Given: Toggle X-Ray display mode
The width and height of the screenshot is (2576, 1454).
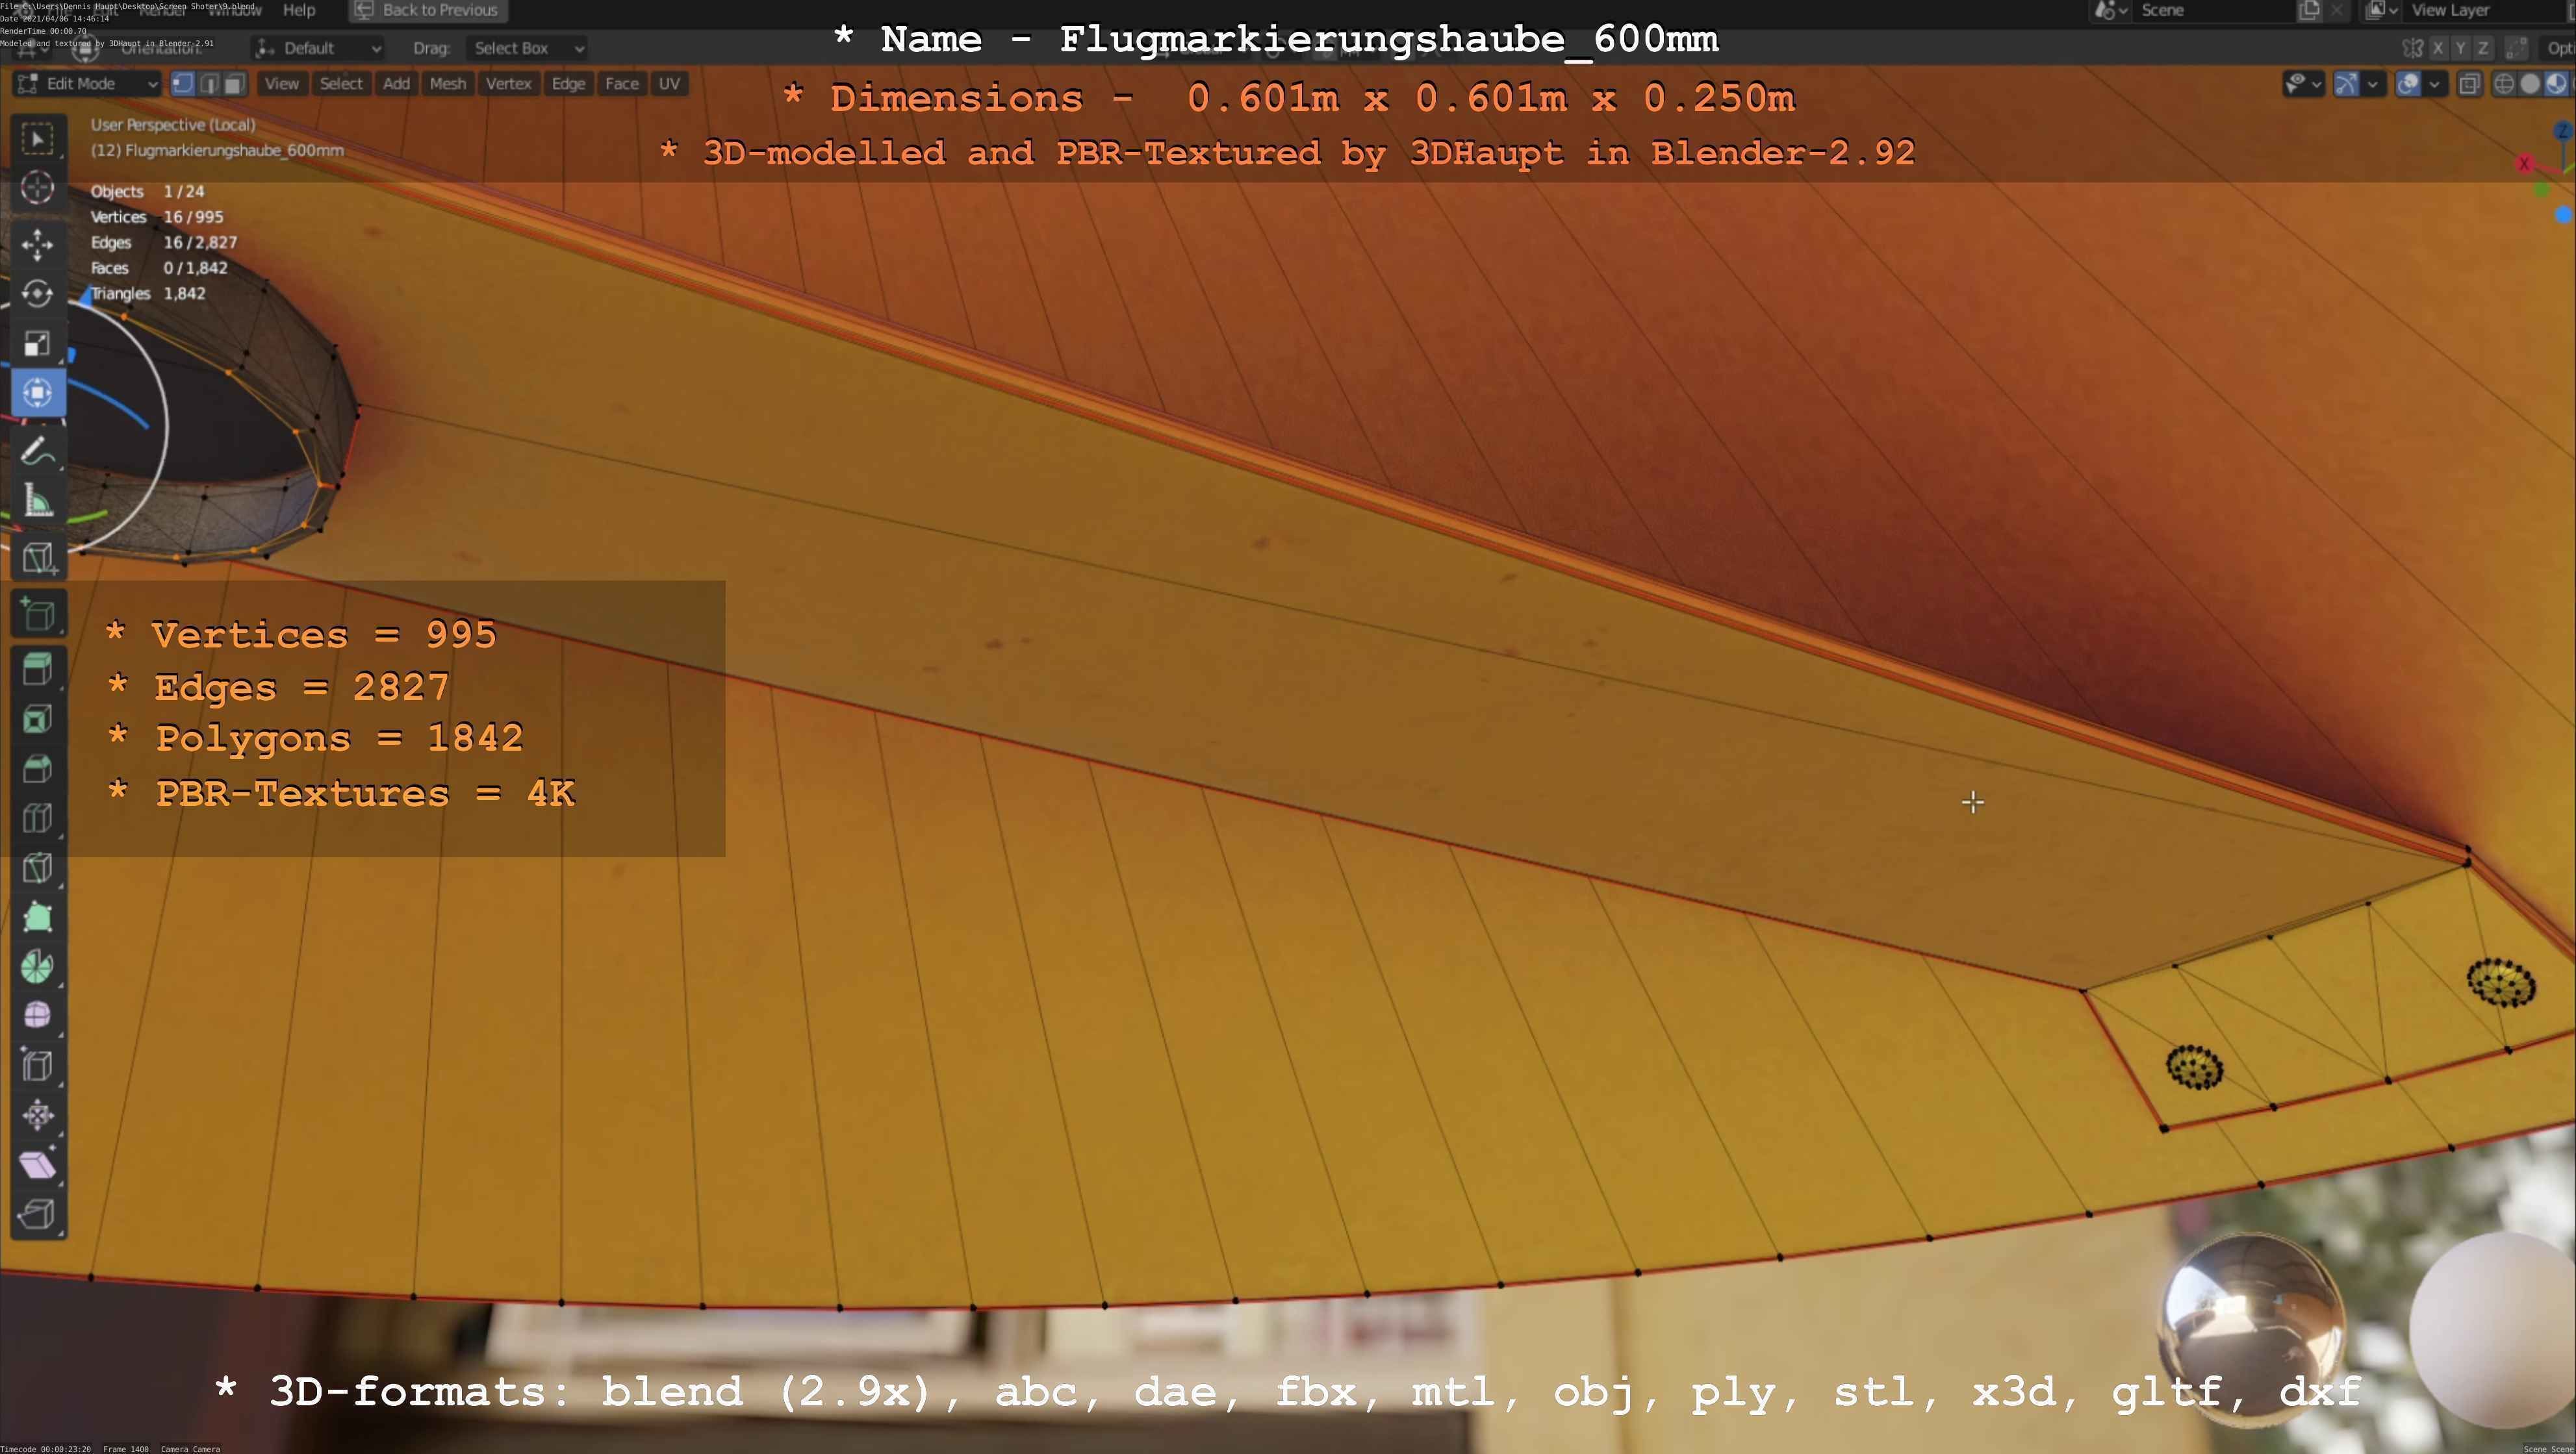Looking at the screenshot, I should coord(2470,84).
